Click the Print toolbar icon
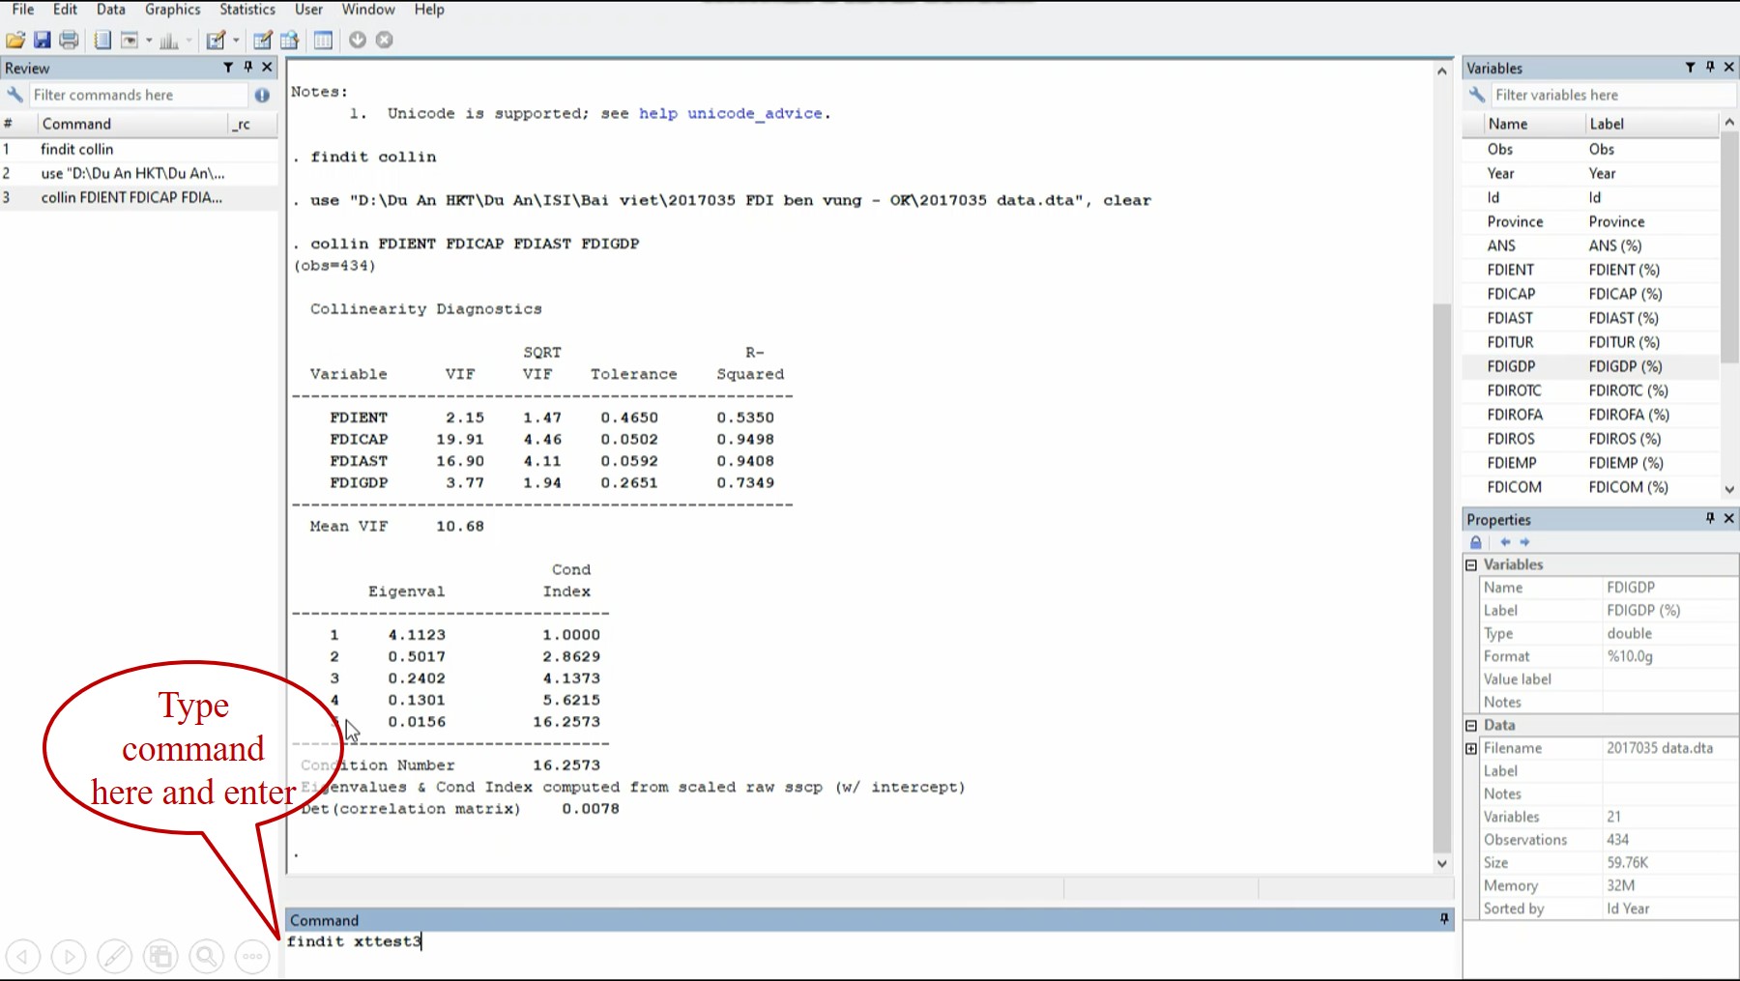 point(69,40)
